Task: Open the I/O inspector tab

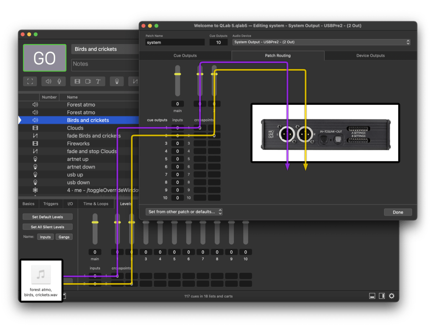Action: point(70,204)
